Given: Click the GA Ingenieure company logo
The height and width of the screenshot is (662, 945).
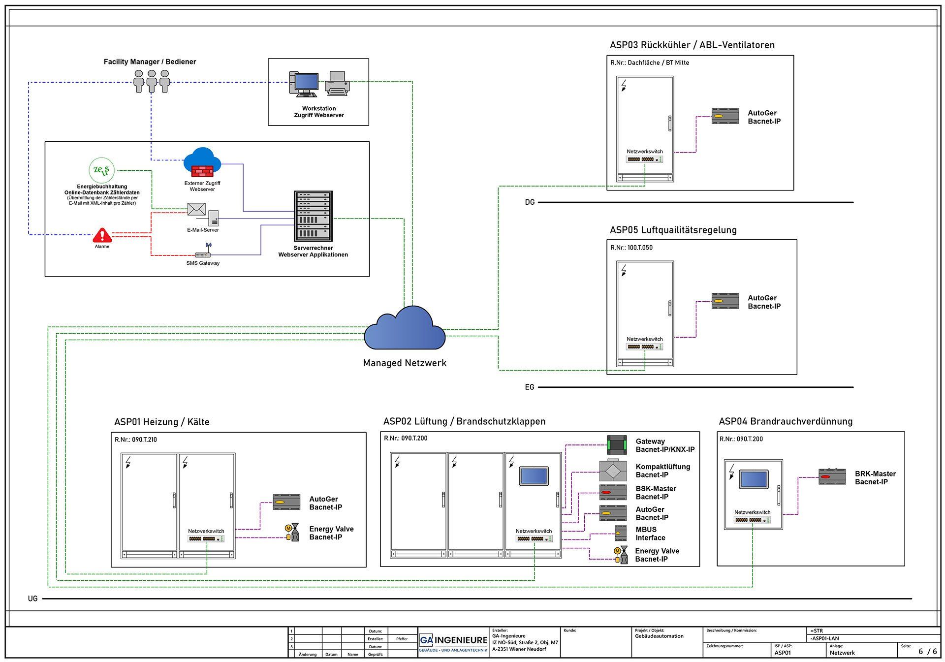Looking at the screenshot, I should click(x=453, y=642).
